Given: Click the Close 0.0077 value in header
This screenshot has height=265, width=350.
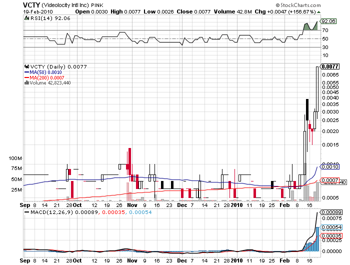Looking at the screenshot, I should pos(194,11).
